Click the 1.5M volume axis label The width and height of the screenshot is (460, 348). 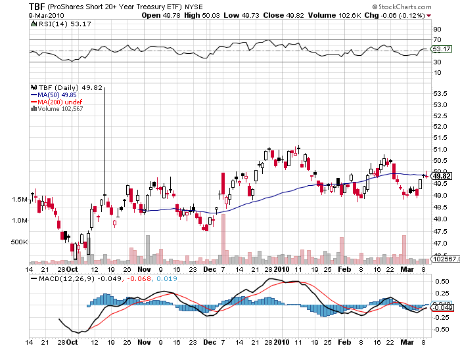(x=20, y=200)
